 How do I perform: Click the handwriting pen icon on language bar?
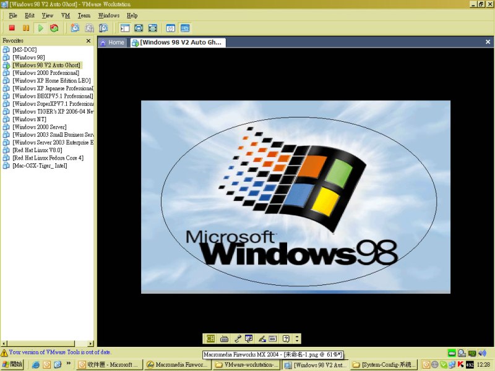[x=262, y=339]
